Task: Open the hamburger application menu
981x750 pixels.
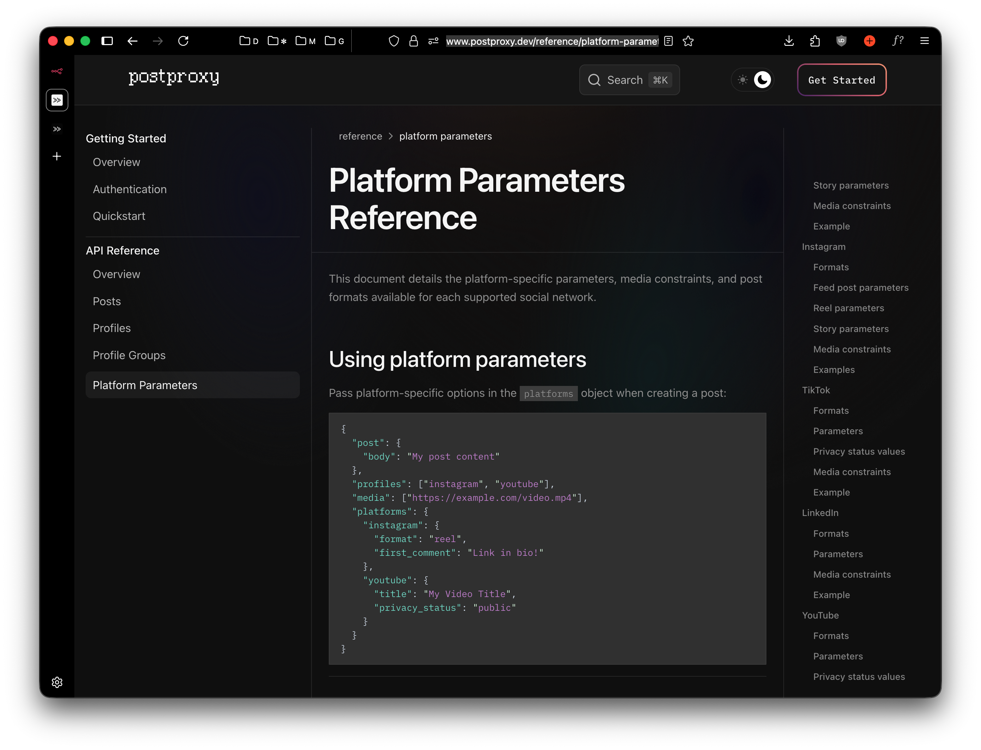Action: click(x=924, y=41)
